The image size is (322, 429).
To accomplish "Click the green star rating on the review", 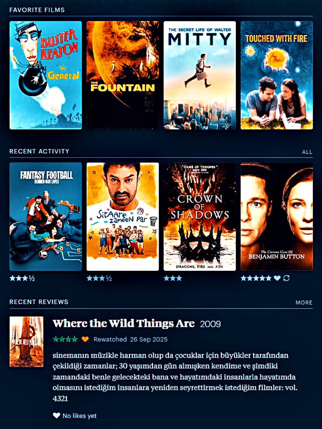I will 65,339.
